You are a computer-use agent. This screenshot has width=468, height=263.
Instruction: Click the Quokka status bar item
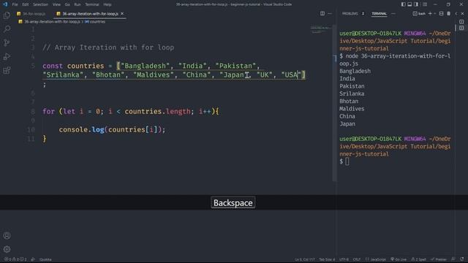coord(45,259)
